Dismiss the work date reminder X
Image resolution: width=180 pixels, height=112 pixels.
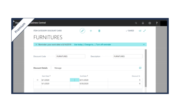(x=36, y=44)
